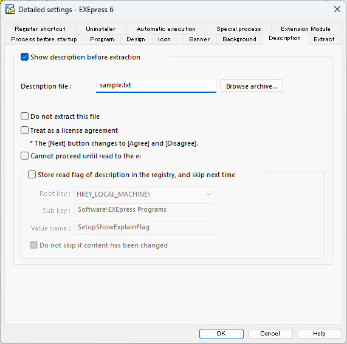Viewport: 347px width, 344px height.
Task: Confirm settings with the OK button
Action: [x=221, y=334]
